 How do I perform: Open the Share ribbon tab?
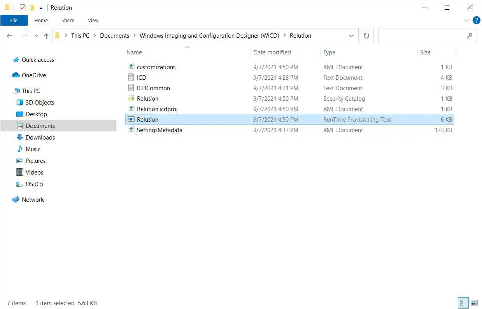(x=68, y=20)
